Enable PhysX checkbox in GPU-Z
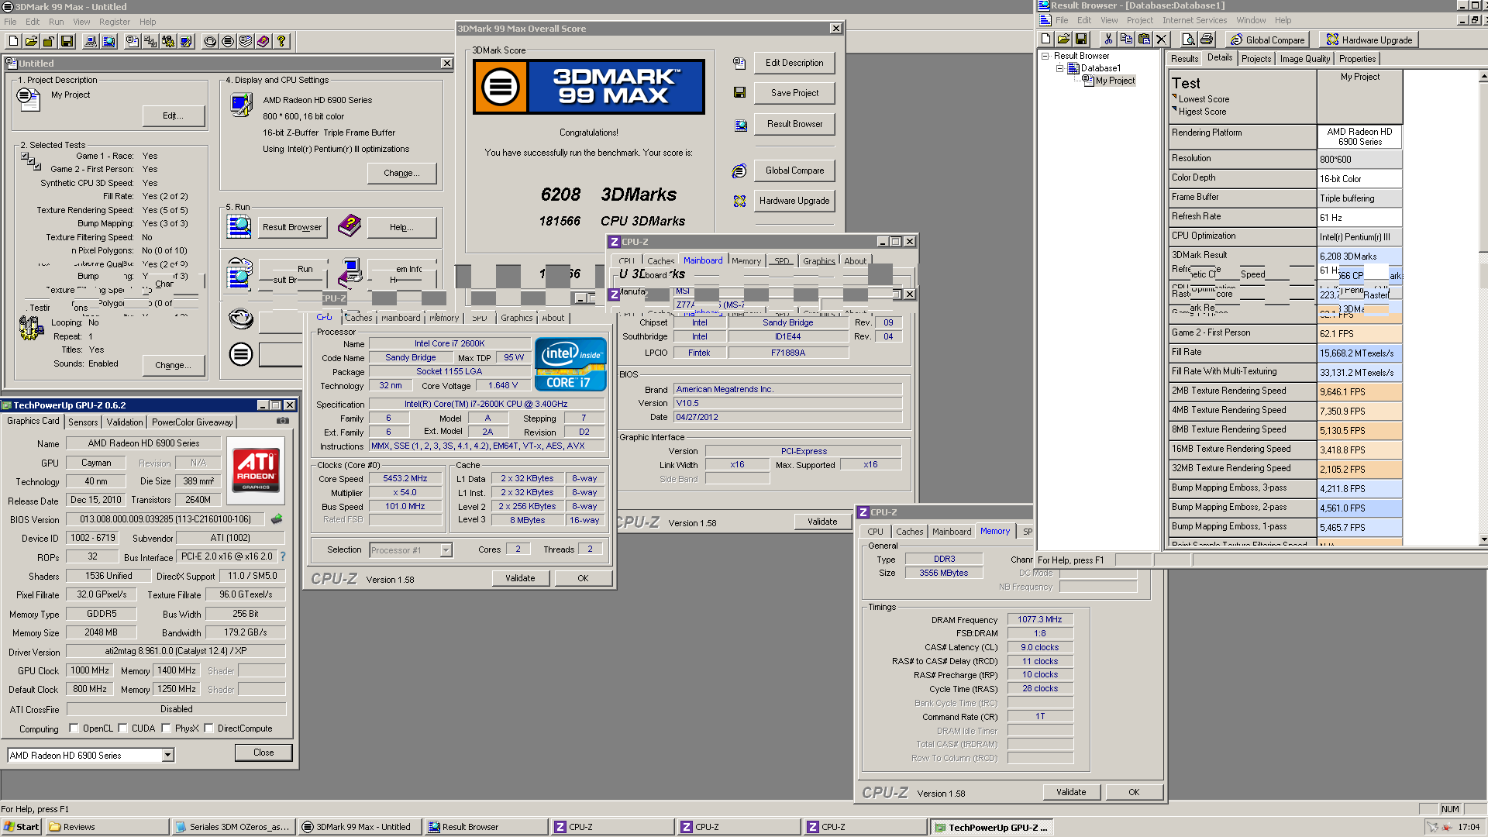 (166, 728)
